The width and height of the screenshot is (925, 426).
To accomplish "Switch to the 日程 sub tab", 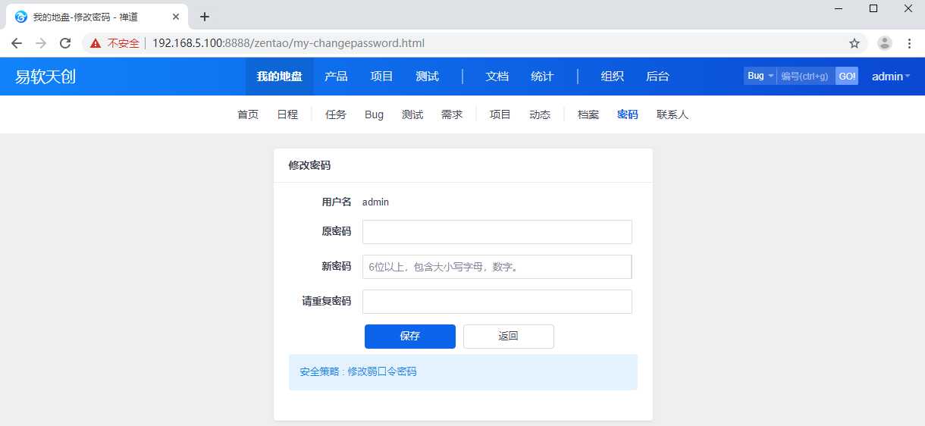I will tap(287, 114).
